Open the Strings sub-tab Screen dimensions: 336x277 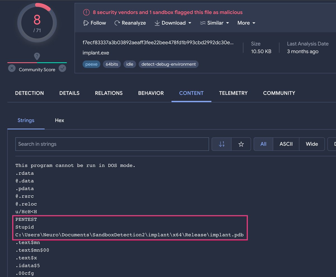(x=26, y=120)
